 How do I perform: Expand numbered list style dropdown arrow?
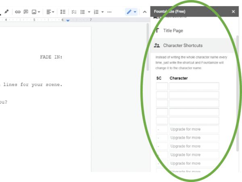tap(102, 12)
